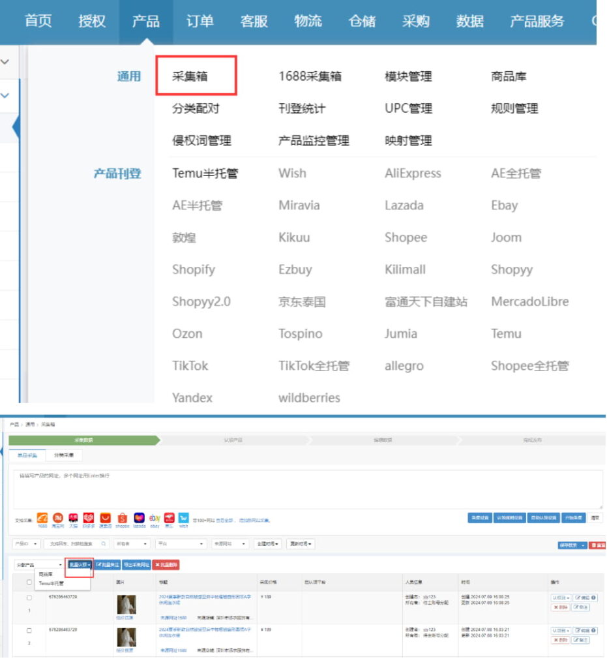Select Temu半托管 under 产品刊登
This screenshot has height=668, width=607.
(205, 174)
